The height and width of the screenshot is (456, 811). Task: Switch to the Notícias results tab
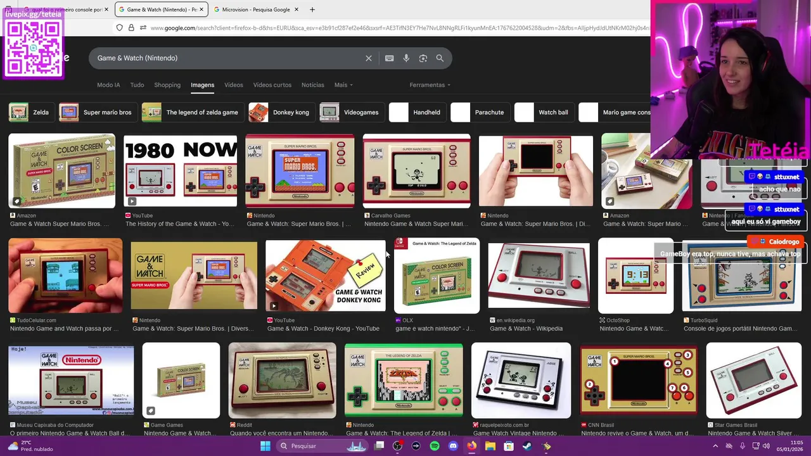[313, 85]
